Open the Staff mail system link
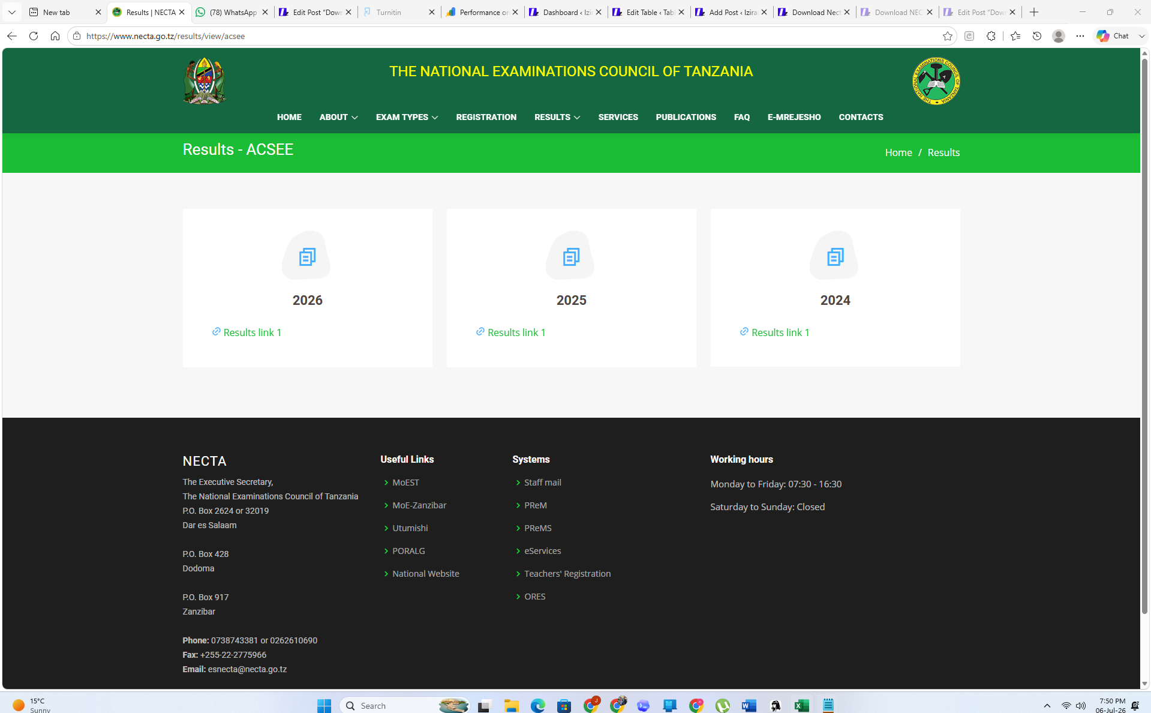Viewport: 1151px width, 713px height. pyautogui.click(x=542, y=483)
